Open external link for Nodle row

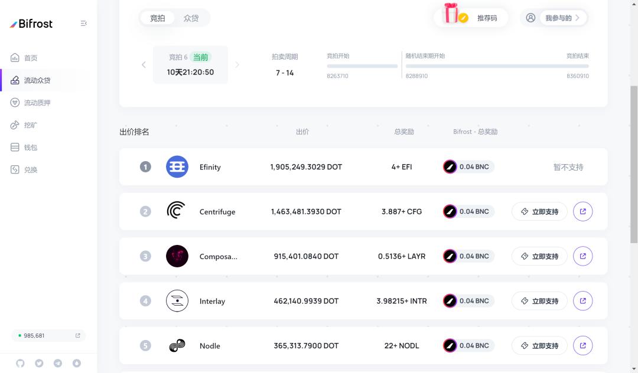(x=582, y=346)
